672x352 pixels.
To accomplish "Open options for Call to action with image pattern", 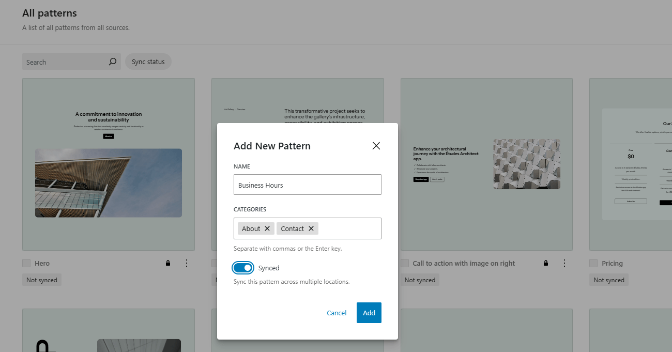I will point(564,263).
